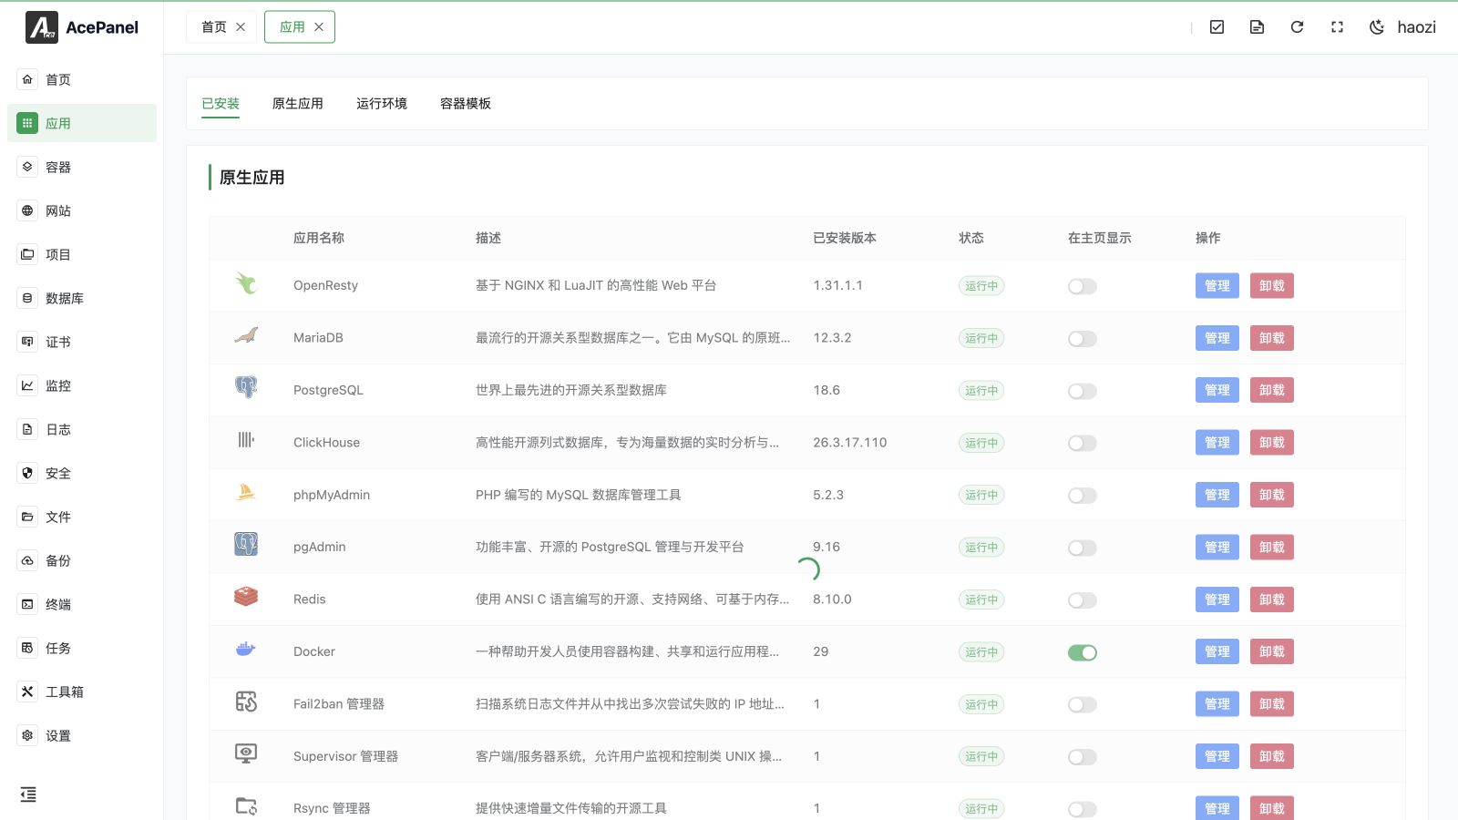Open 数据库 database in sidebar

click(82, 298)
